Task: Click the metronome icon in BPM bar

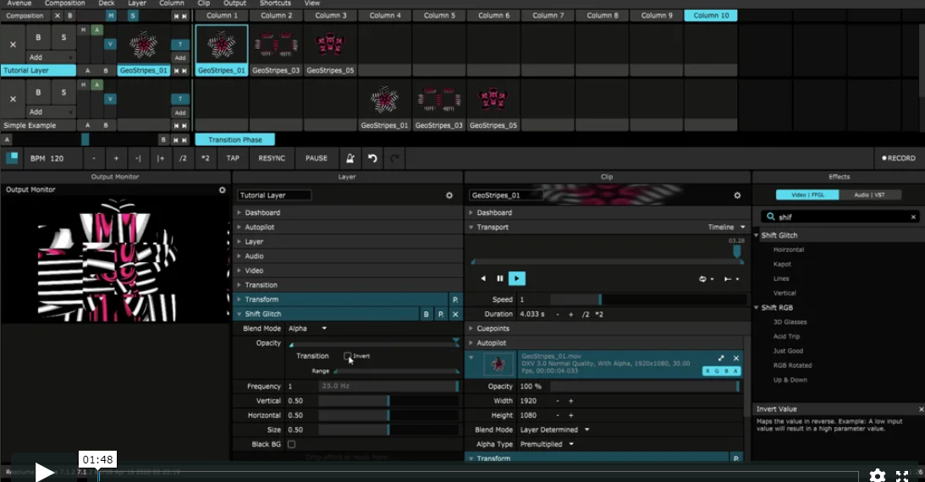Action: point(348,158)
